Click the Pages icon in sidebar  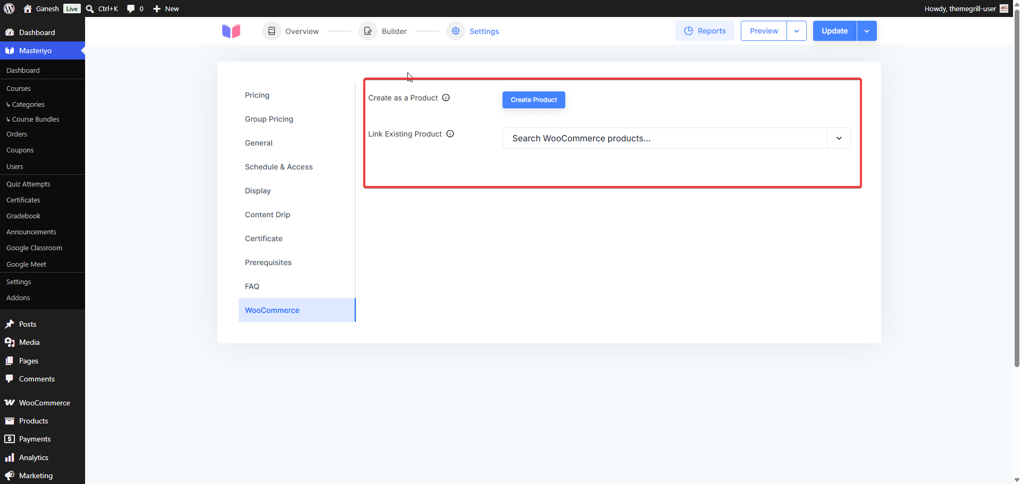(x=10, y=361)
